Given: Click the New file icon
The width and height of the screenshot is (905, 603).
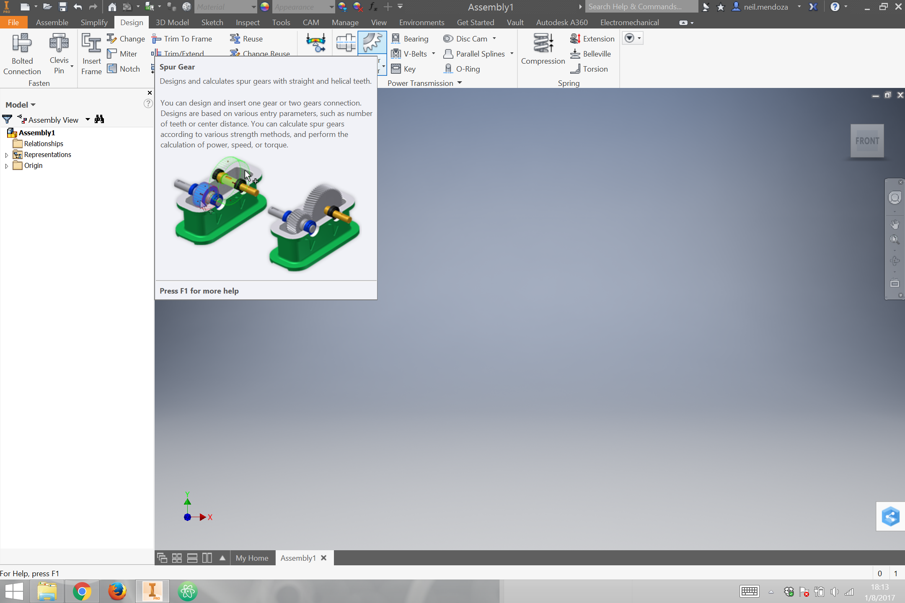Looking at the screenshot, I should coord(25,7).
